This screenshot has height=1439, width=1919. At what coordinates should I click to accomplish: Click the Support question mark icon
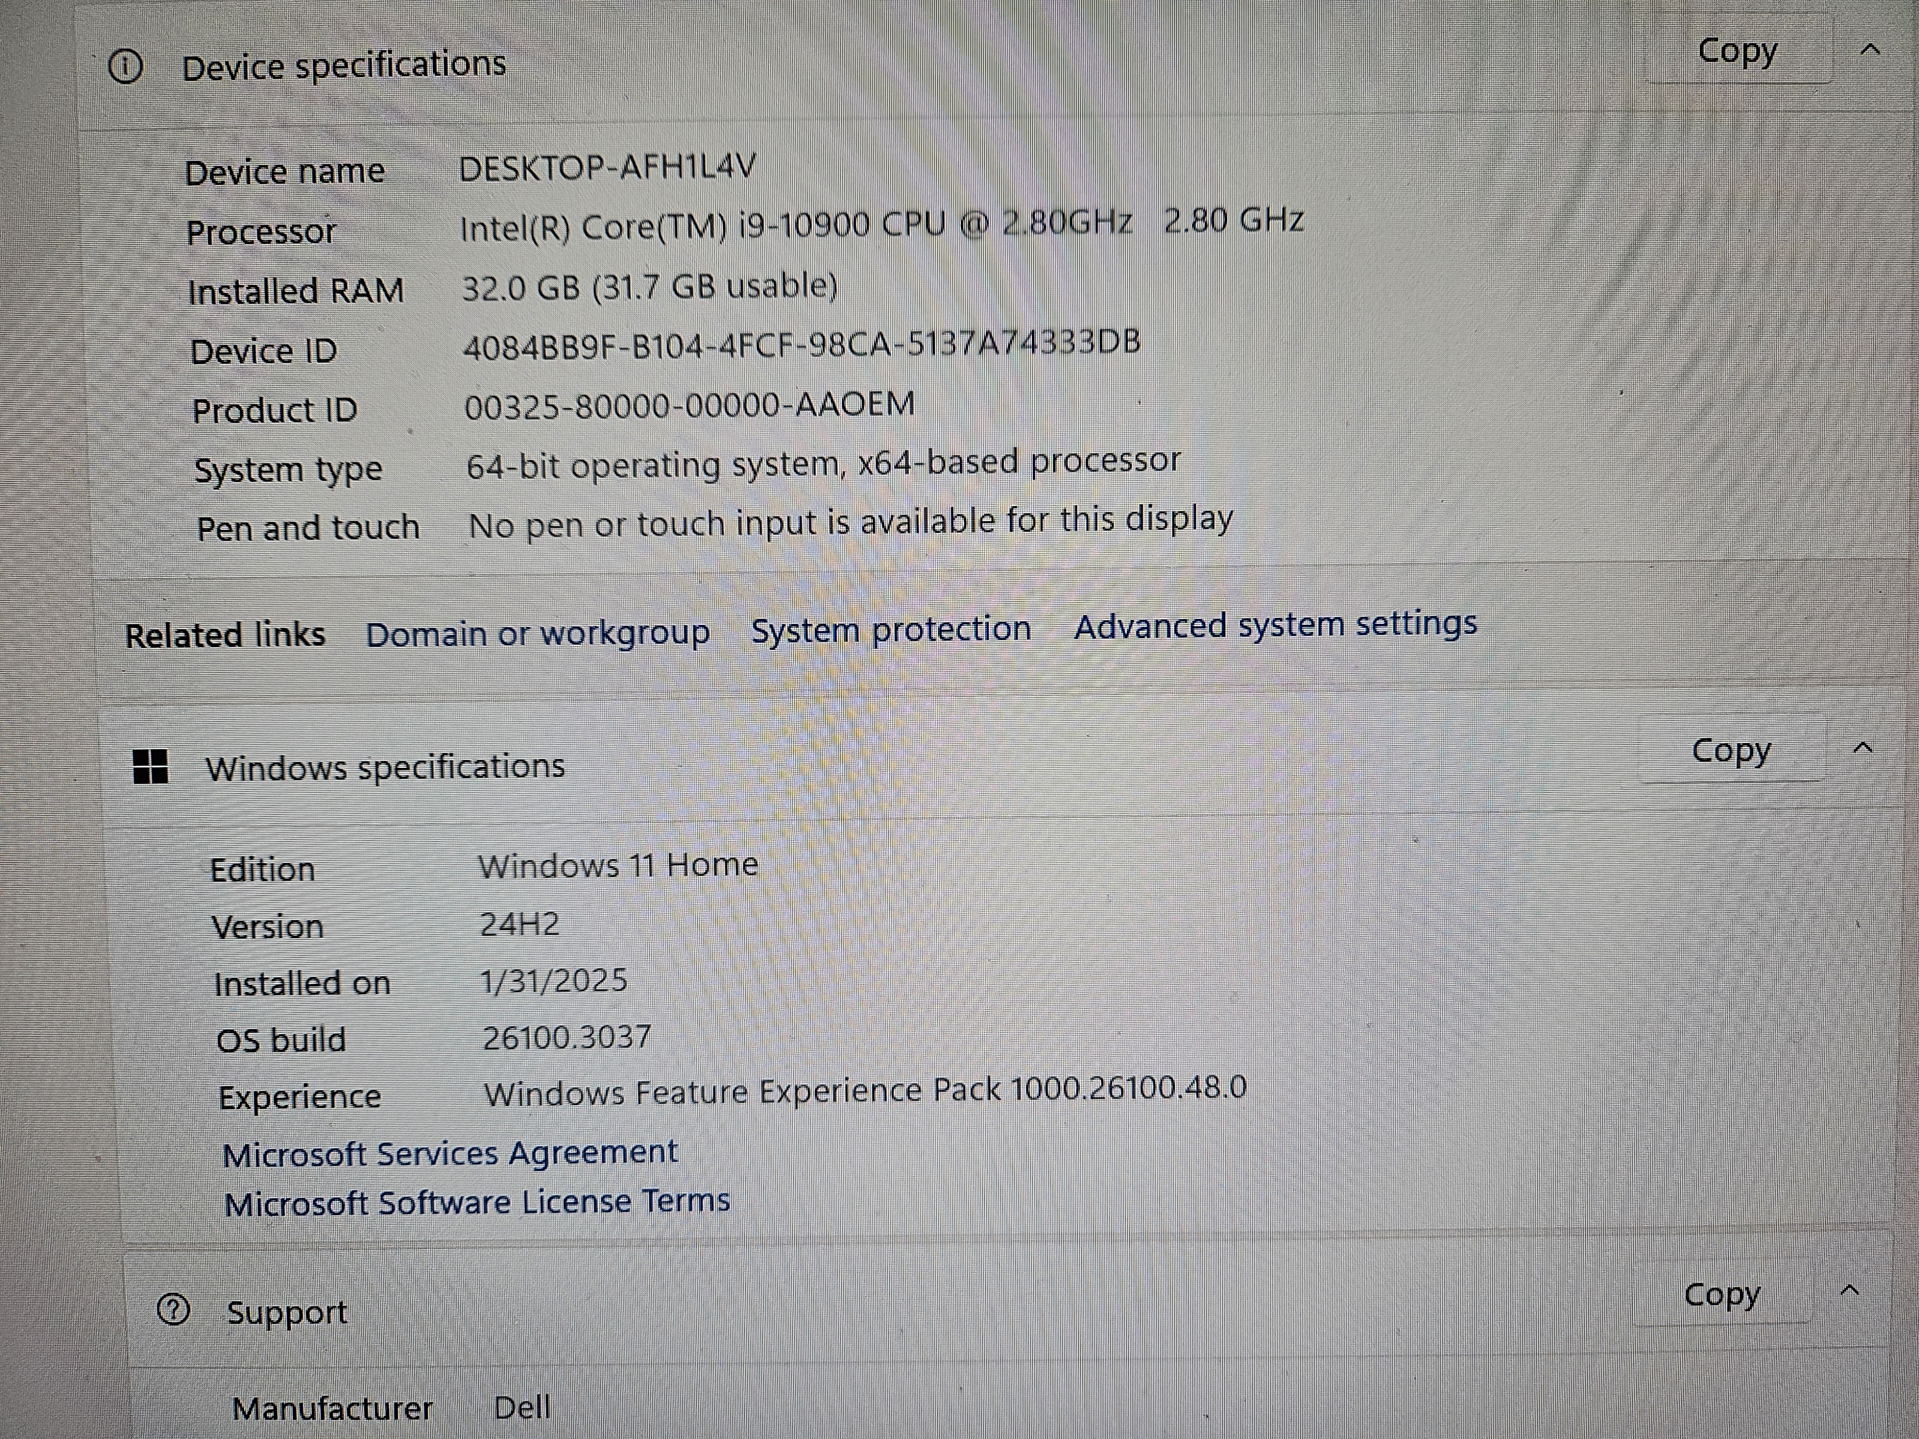click(174, 1310)
